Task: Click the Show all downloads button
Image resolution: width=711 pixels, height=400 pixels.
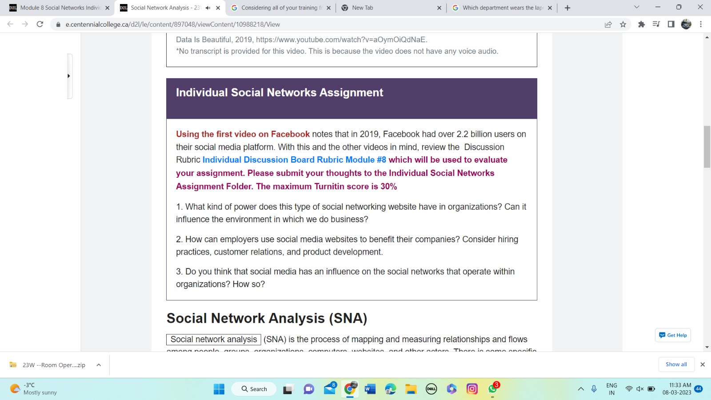Action: pos(676,364)
